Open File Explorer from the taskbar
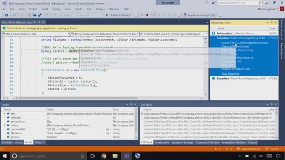The image size is (285, 160). point(115,156)
